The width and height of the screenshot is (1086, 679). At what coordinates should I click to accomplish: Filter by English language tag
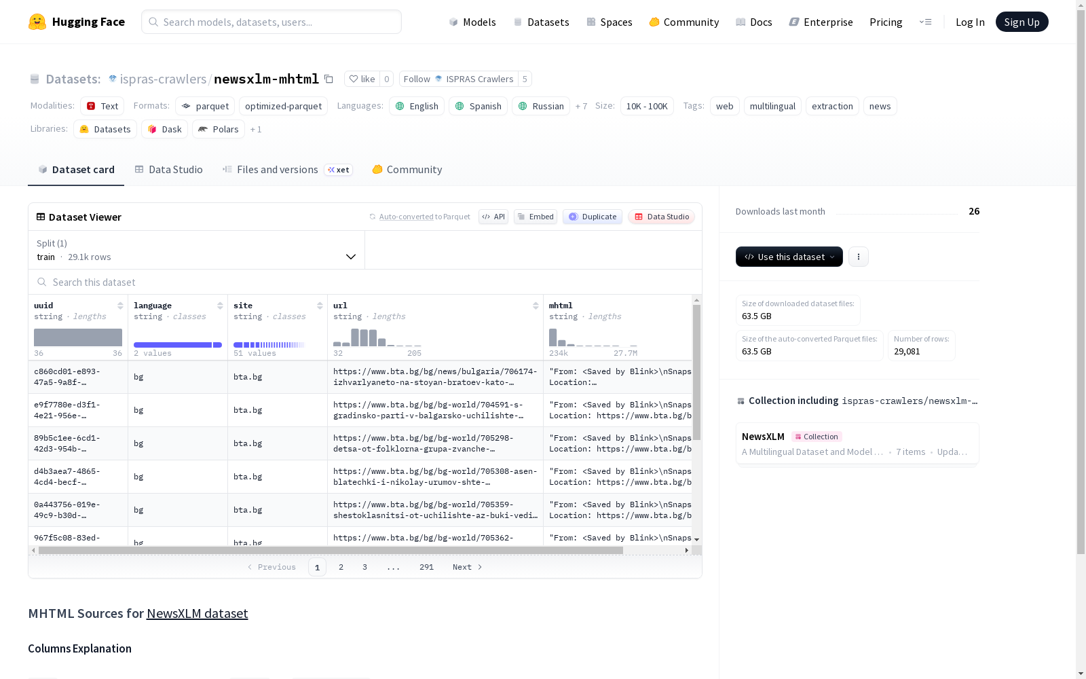point(417,106)
